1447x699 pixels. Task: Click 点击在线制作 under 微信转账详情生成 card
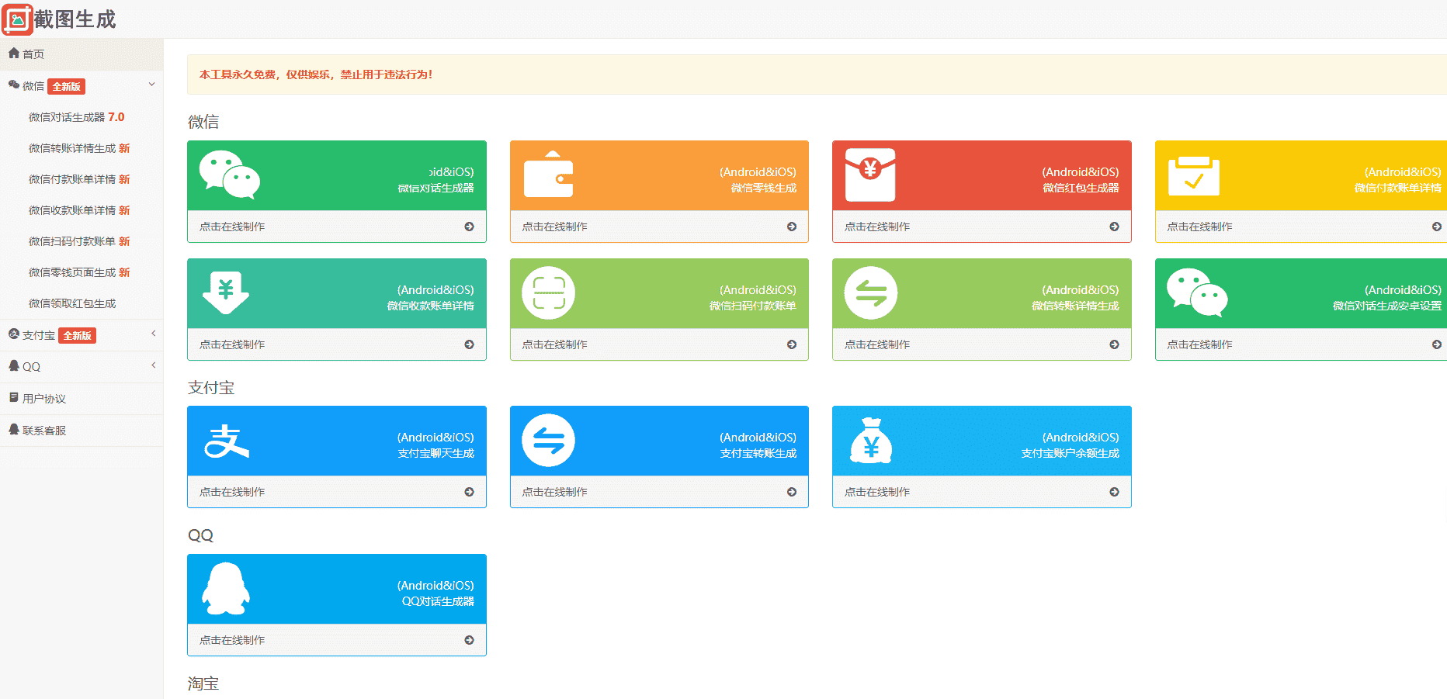tap(877, 344)
